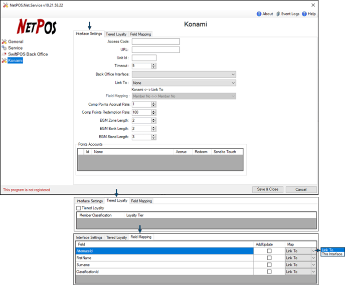Tick AddUpdate checkbox for AlternateId
The width and height of the screenshot is (345, 285).
click(269, 251)
